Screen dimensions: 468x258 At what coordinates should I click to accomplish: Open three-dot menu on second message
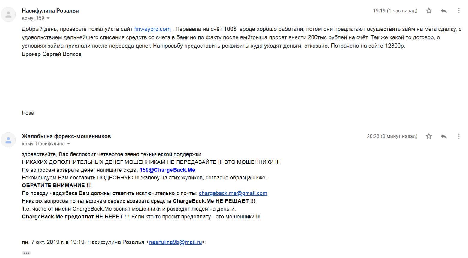[x=458, y=136]
